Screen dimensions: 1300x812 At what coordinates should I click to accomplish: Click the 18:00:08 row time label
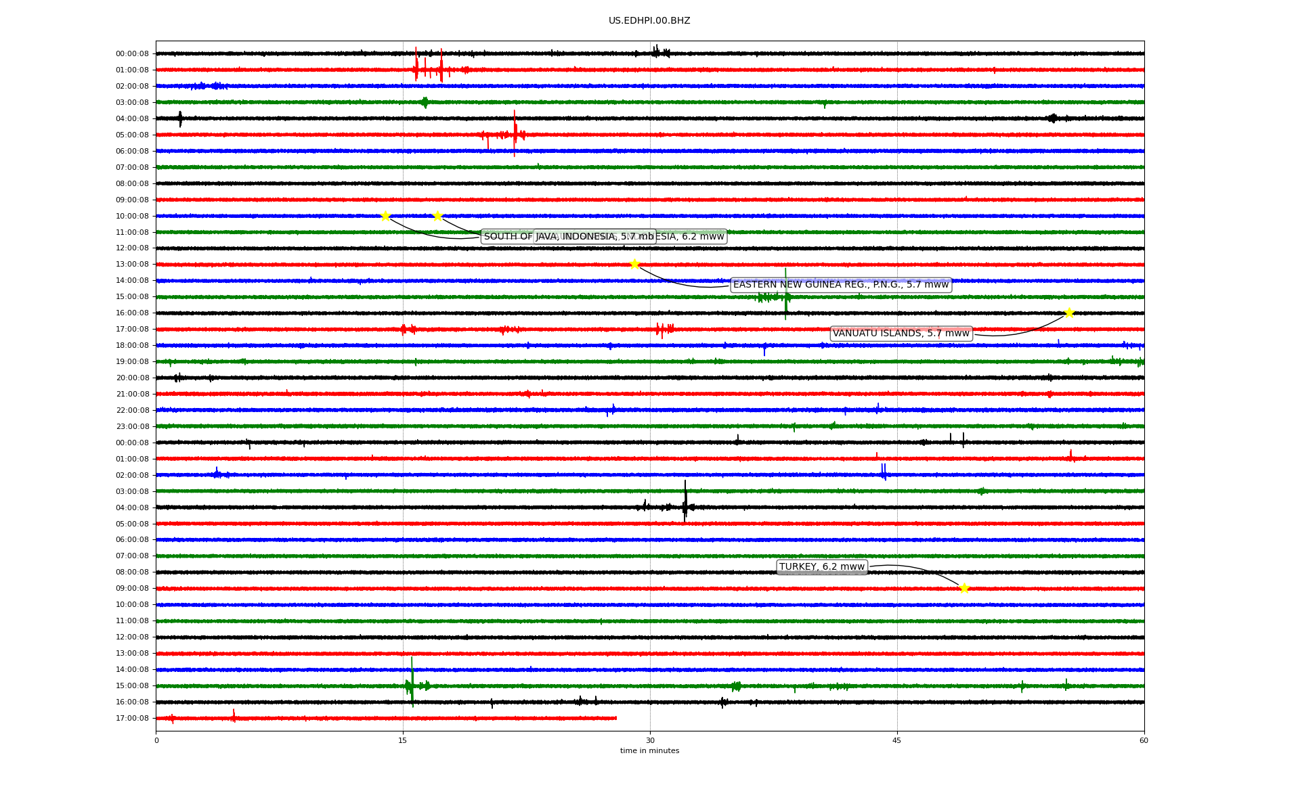[x=132, y=346]
